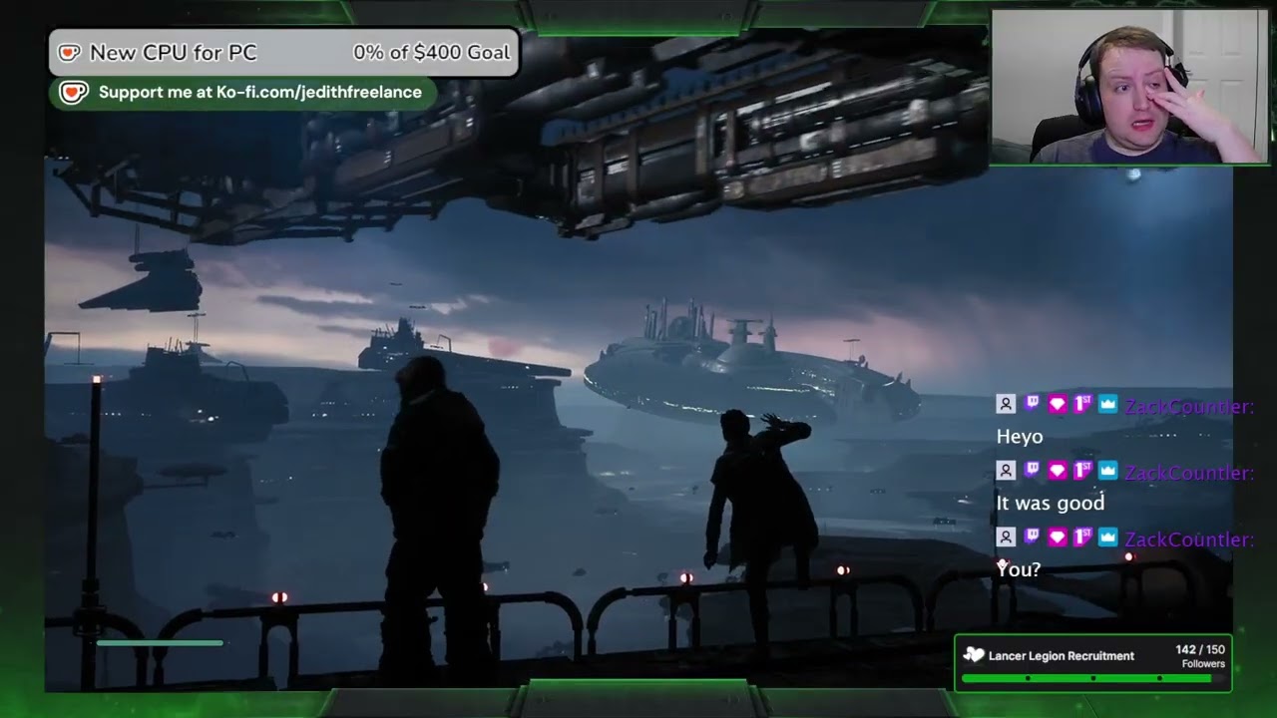Click the ZackCountler username above 'Heyo'

[1188, 406]
